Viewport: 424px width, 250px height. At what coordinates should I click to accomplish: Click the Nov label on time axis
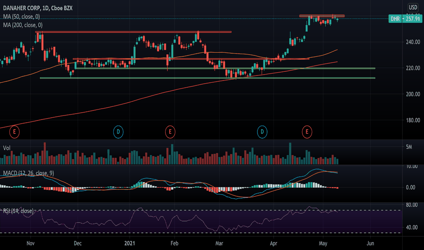click(30, 243)
